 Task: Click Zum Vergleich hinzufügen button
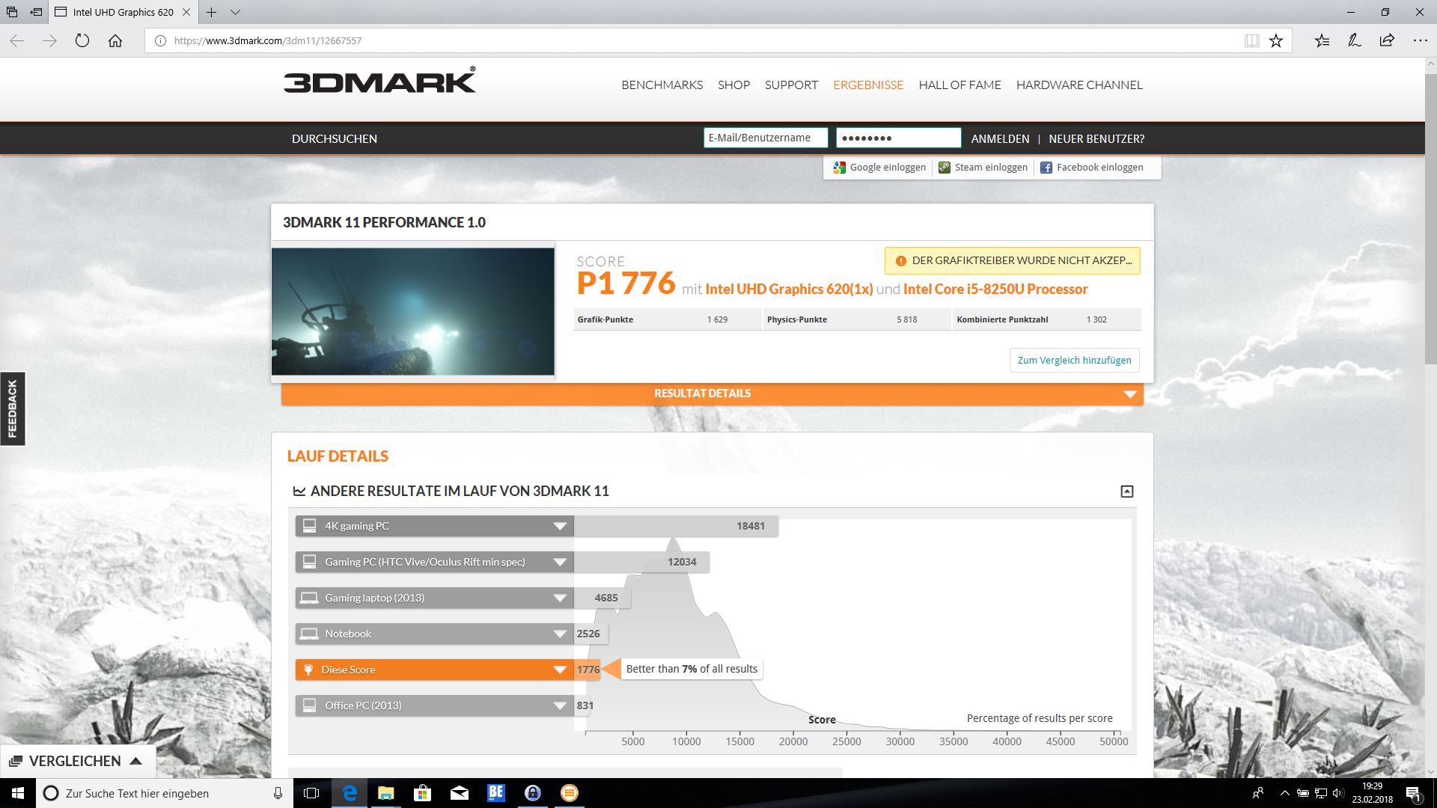tap(1074, 360)
